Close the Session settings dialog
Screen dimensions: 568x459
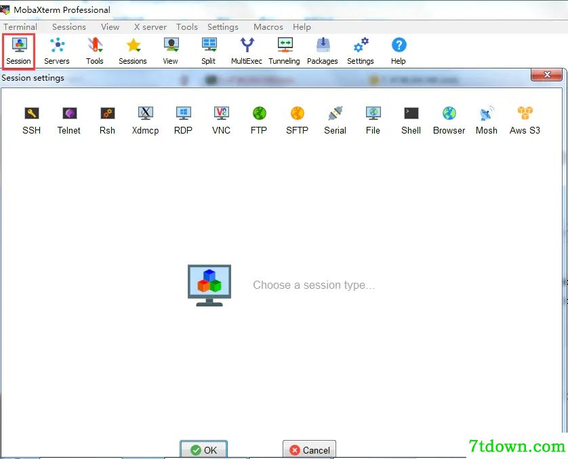[546, 75]
